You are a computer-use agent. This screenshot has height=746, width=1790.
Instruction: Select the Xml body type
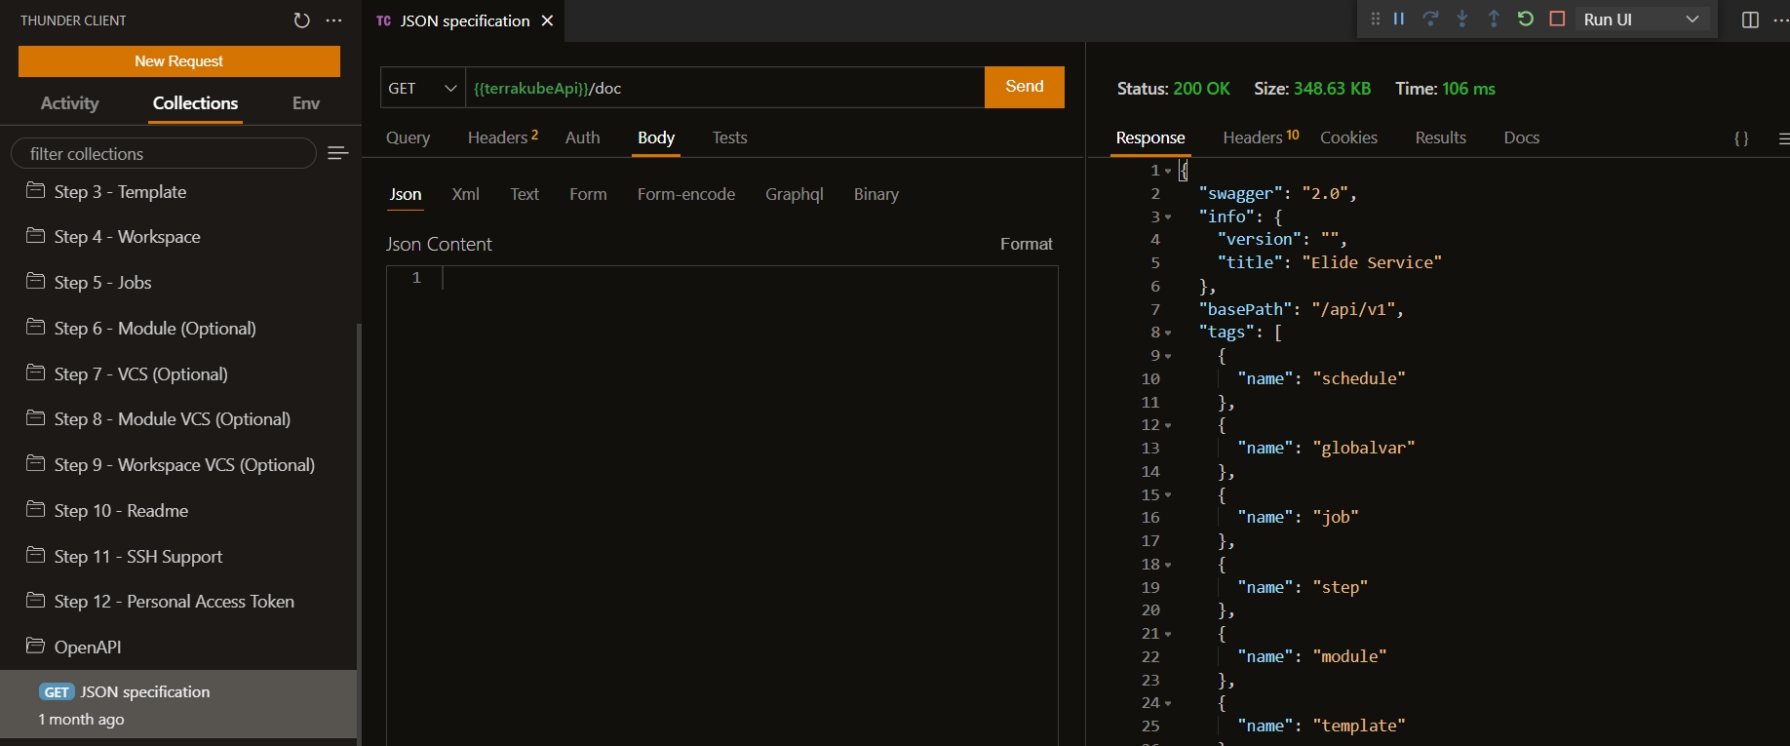465,194
